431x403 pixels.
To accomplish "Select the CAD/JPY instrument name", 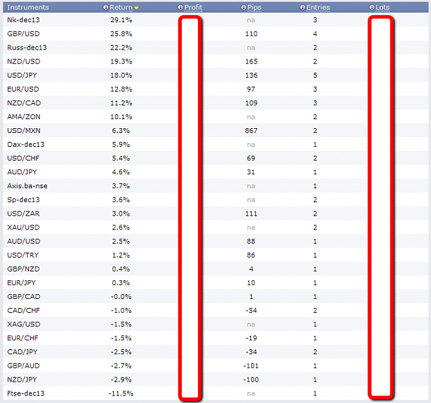I will point(22,352).
